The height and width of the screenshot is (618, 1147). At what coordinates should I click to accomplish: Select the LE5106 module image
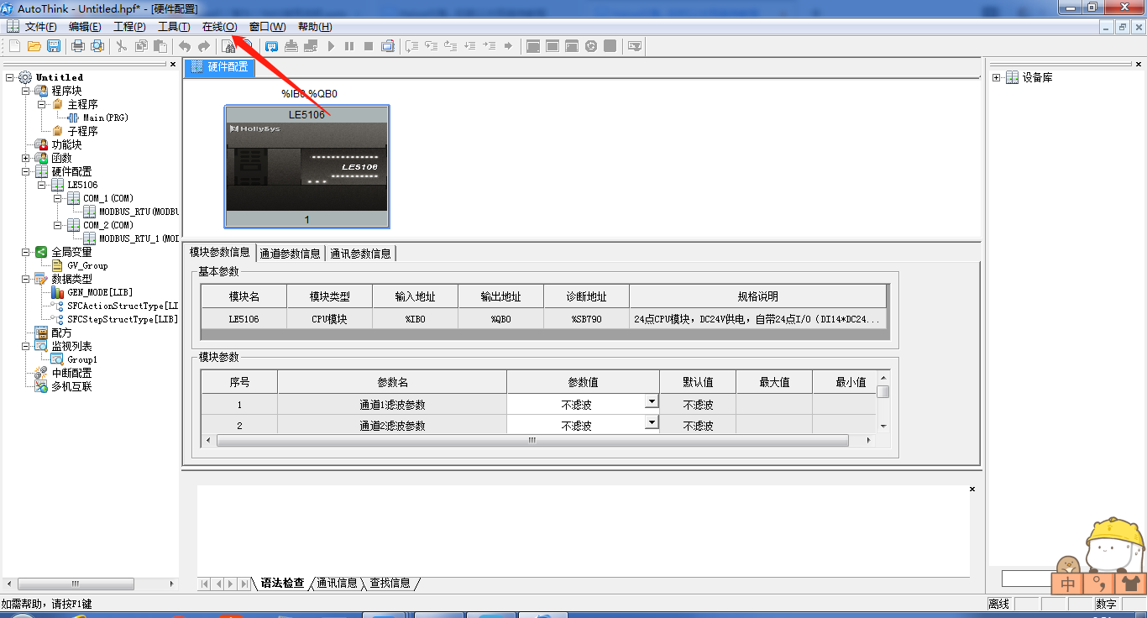click(x=306, y=166)
